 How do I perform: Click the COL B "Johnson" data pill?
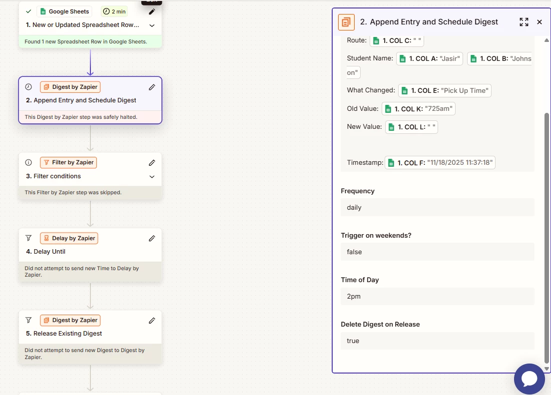pos(500,59)
